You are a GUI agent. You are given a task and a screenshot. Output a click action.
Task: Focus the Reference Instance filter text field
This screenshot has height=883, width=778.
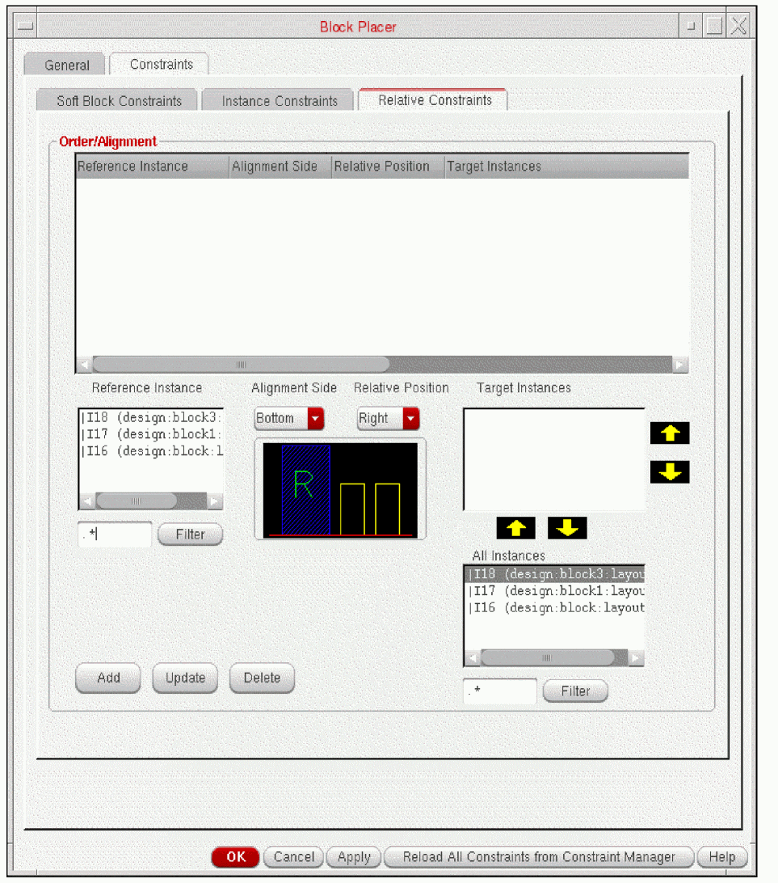point(115,534)
